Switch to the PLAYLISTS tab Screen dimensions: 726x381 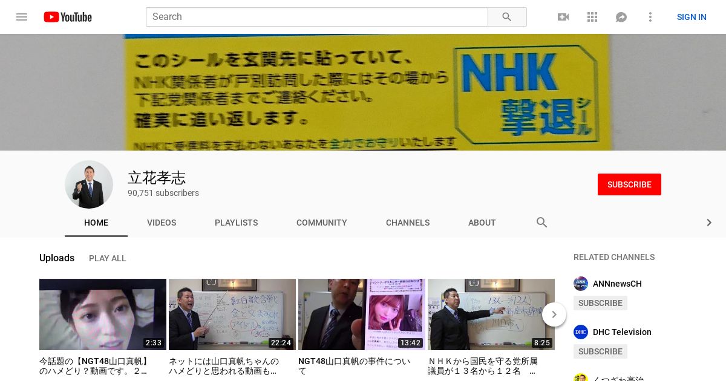(237, 223)
